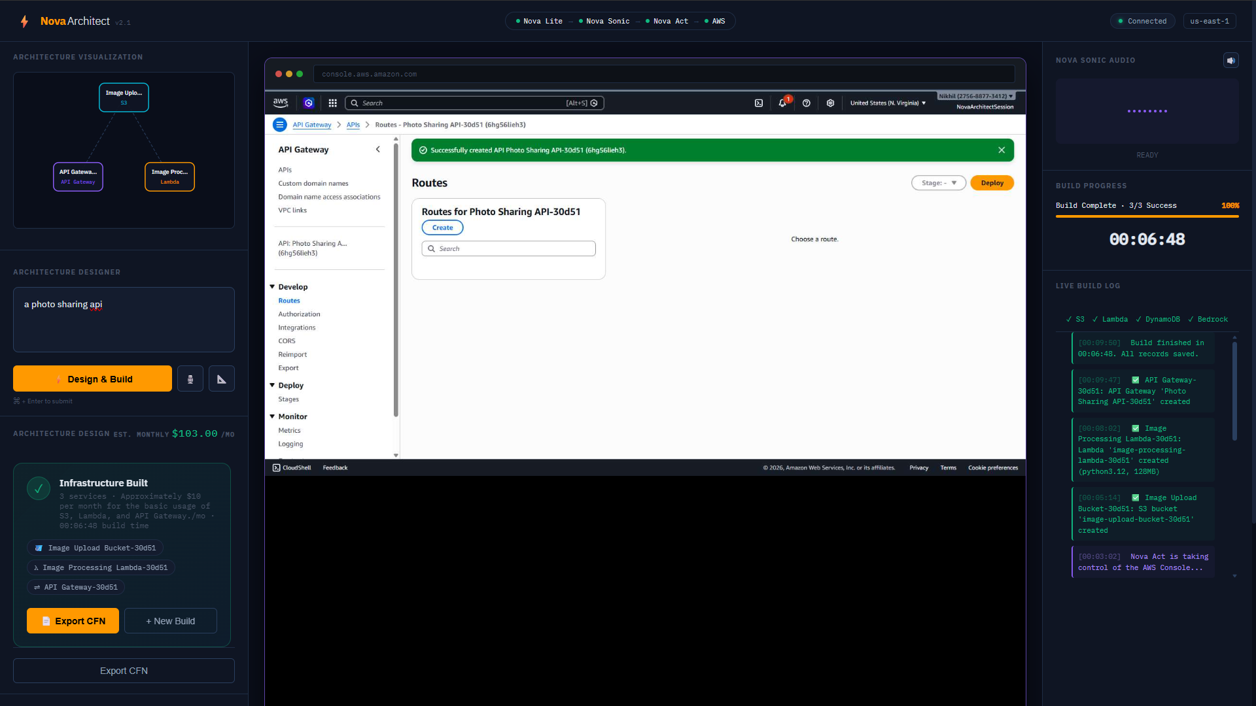
Task: Open the AWS help question-mark icon
Action: pos(807,103)
